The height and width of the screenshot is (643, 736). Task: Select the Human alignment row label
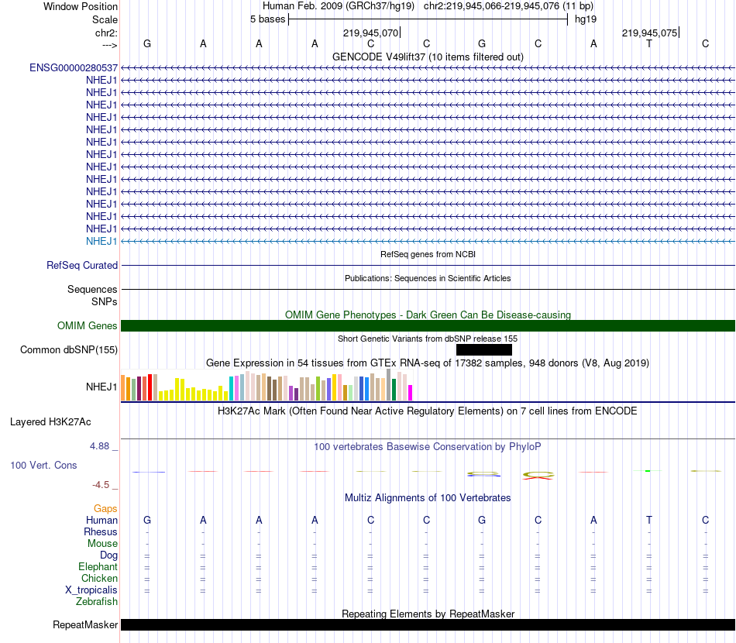(x=101, y=520)
